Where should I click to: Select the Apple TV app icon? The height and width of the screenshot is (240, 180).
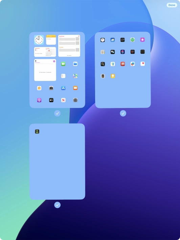[x=51, y=100]
